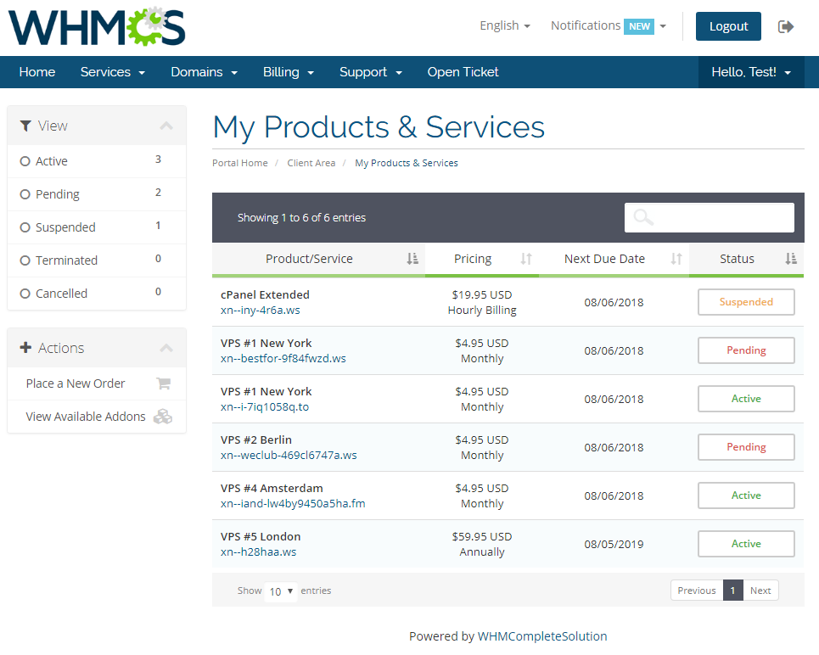The width and height of the screenshot is (819, 655).
Task: Select the Active filter radio
Action: [25, 161]
